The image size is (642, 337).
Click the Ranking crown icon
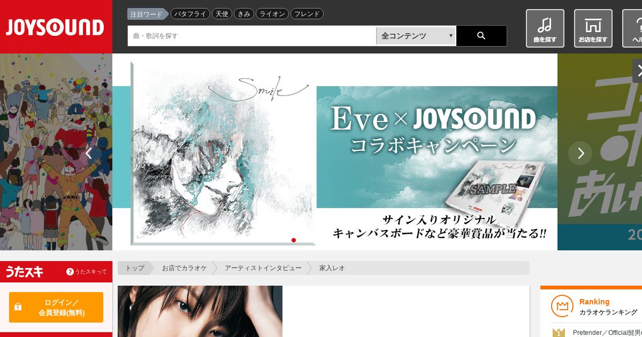[x=562, y=306]
